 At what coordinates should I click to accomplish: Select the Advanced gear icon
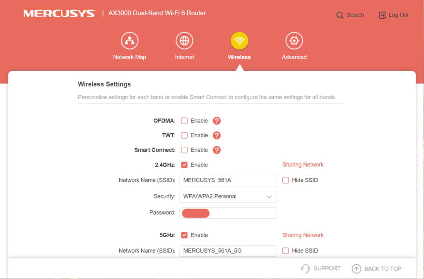[x=294, y=41]
